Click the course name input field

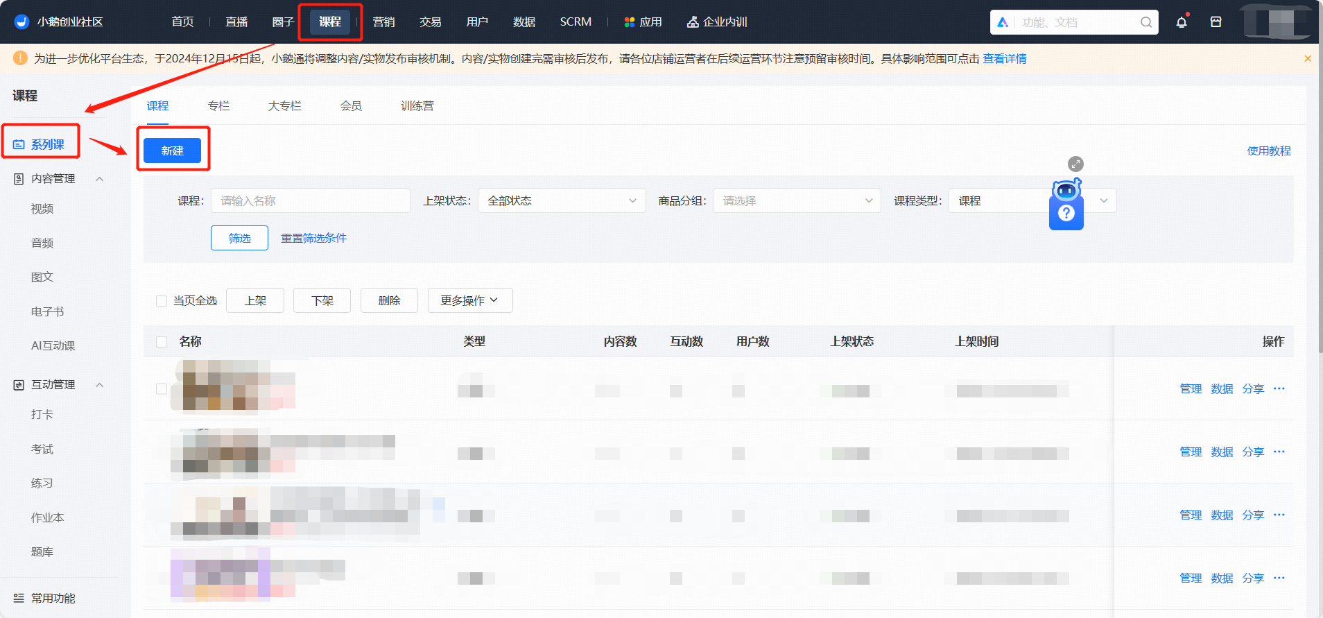[311, 200]
